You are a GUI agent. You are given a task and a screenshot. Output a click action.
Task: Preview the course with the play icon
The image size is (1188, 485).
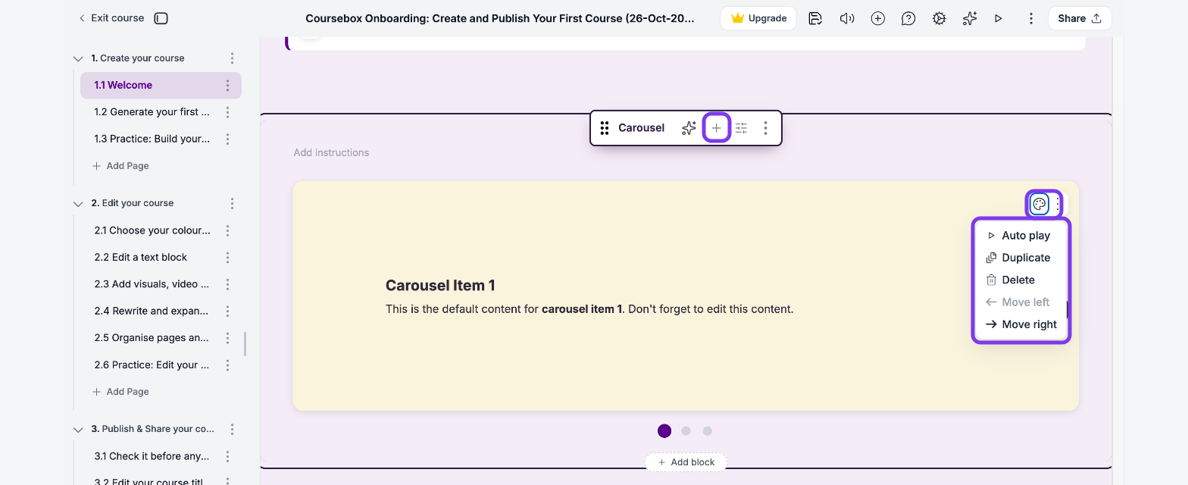(x=999, y=18)
